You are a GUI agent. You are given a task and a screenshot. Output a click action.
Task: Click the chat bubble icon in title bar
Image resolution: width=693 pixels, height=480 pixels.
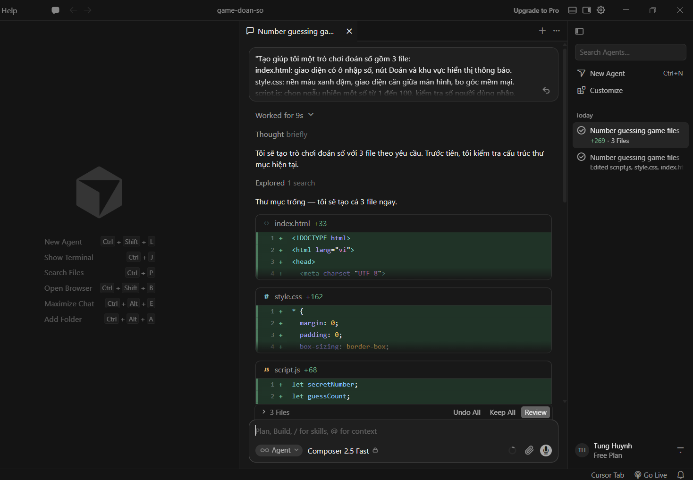pos(55,10)
